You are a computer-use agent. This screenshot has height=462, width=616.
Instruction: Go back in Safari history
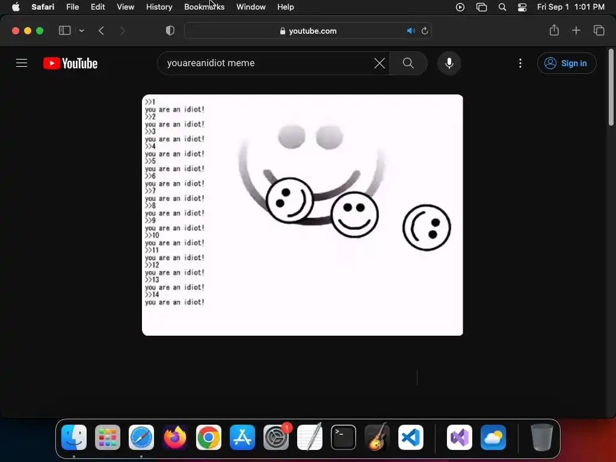[x=101, y=31]
